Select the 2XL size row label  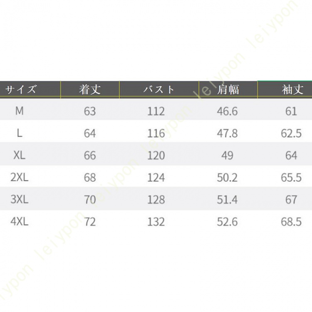pyautogui.click(x=20, y=177)
